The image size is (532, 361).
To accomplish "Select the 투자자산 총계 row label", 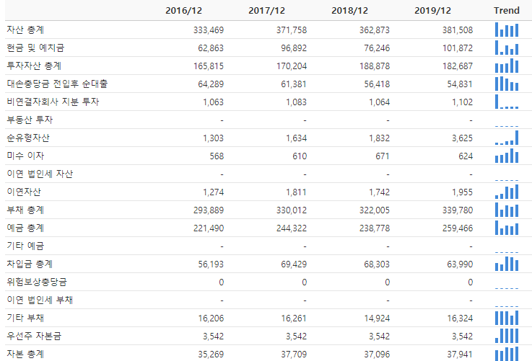I will pos(34,66).
